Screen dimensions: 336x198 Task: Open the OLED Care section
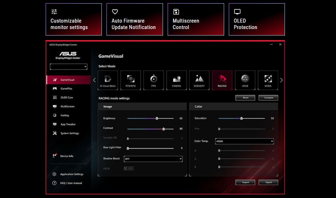click(67, 98)
